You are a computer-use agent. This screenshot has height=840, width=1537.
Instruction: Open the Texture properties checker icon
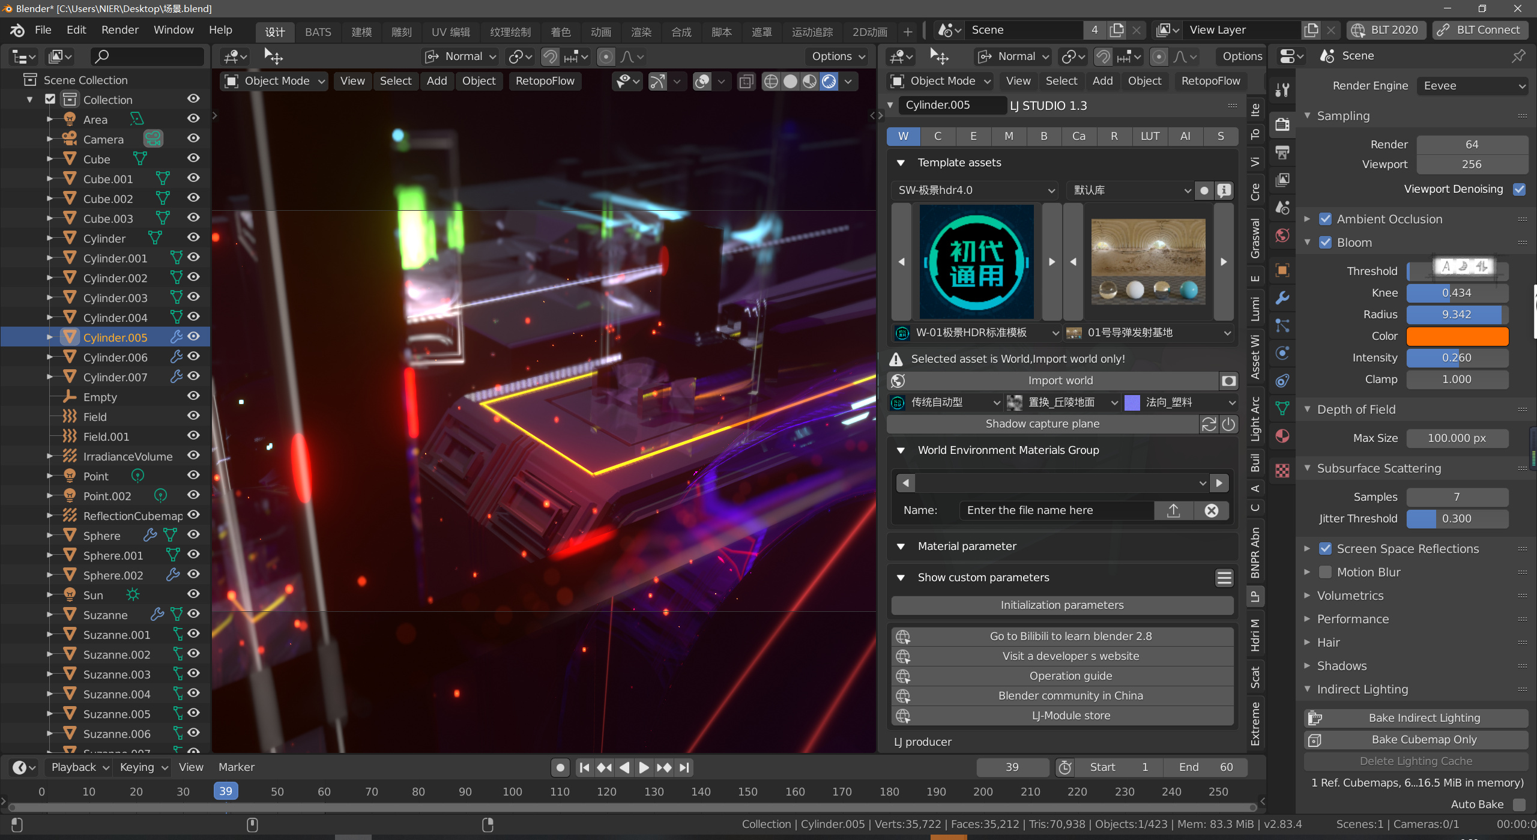click(x=1282, y=471)
